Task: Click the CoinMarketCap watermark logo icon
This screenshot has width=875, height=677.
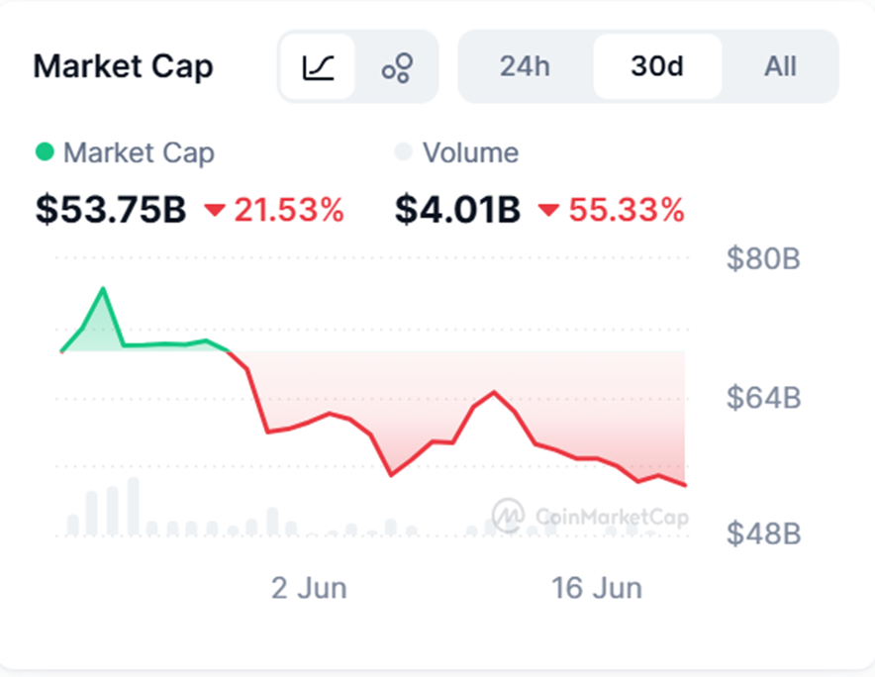Action: point(509,515)
